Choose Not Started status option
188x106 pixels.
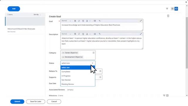pyautogui.click(x=78, y=80)
